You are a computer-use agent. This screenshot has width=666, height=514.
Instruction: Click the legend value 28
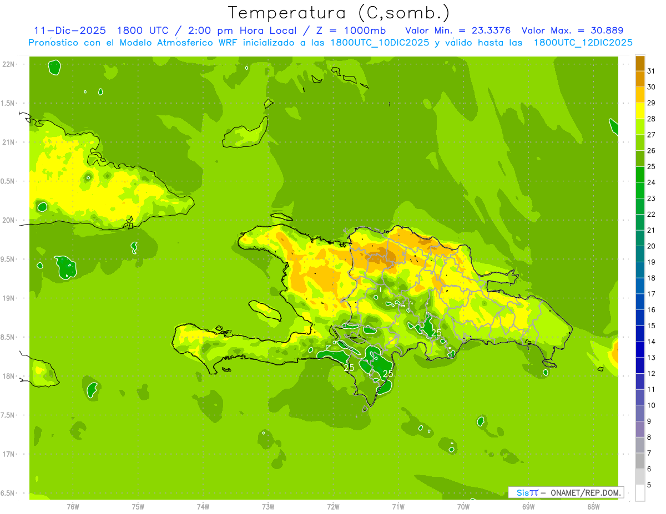tap(652, 119)
